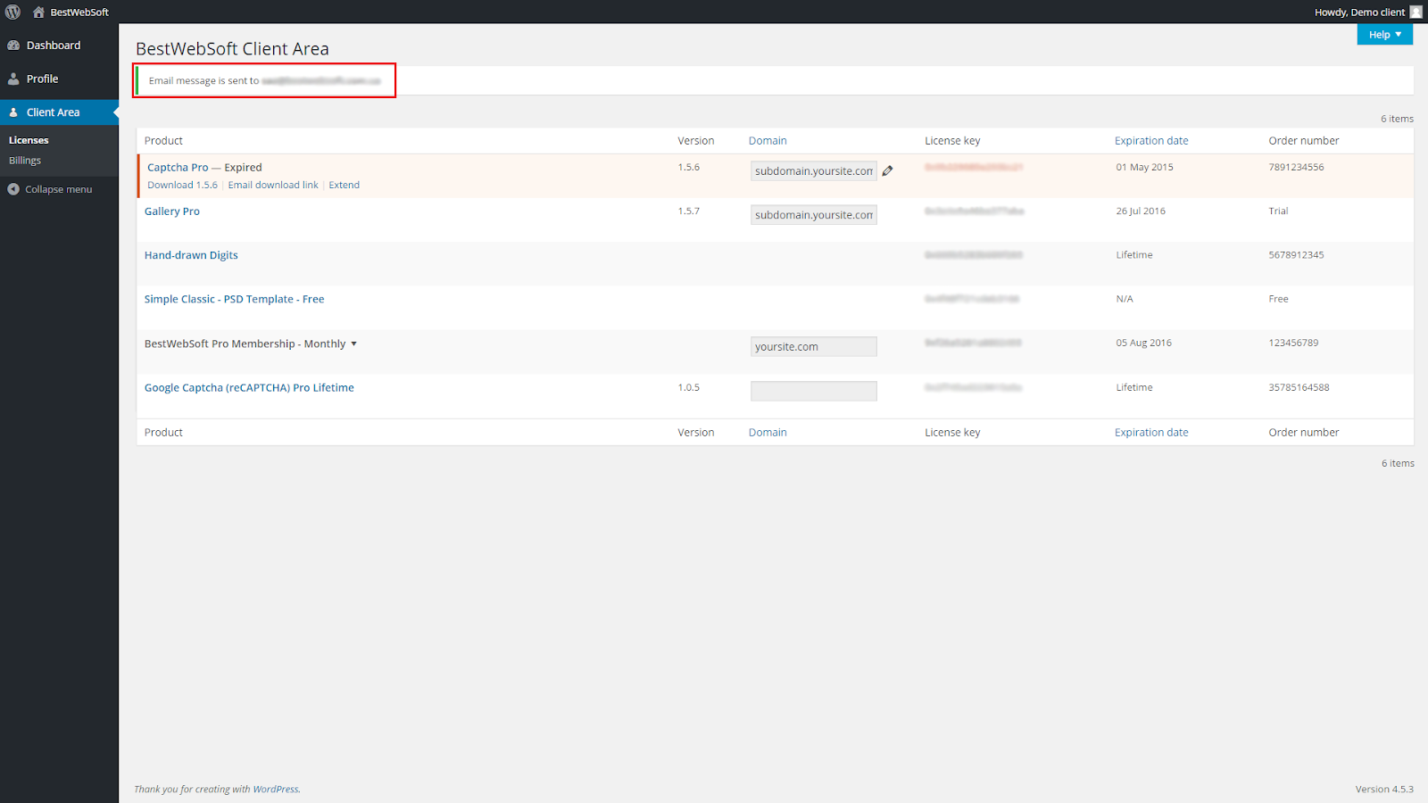
Task: Click the 'Order number' header in top row
Action: pos(1303,140)
